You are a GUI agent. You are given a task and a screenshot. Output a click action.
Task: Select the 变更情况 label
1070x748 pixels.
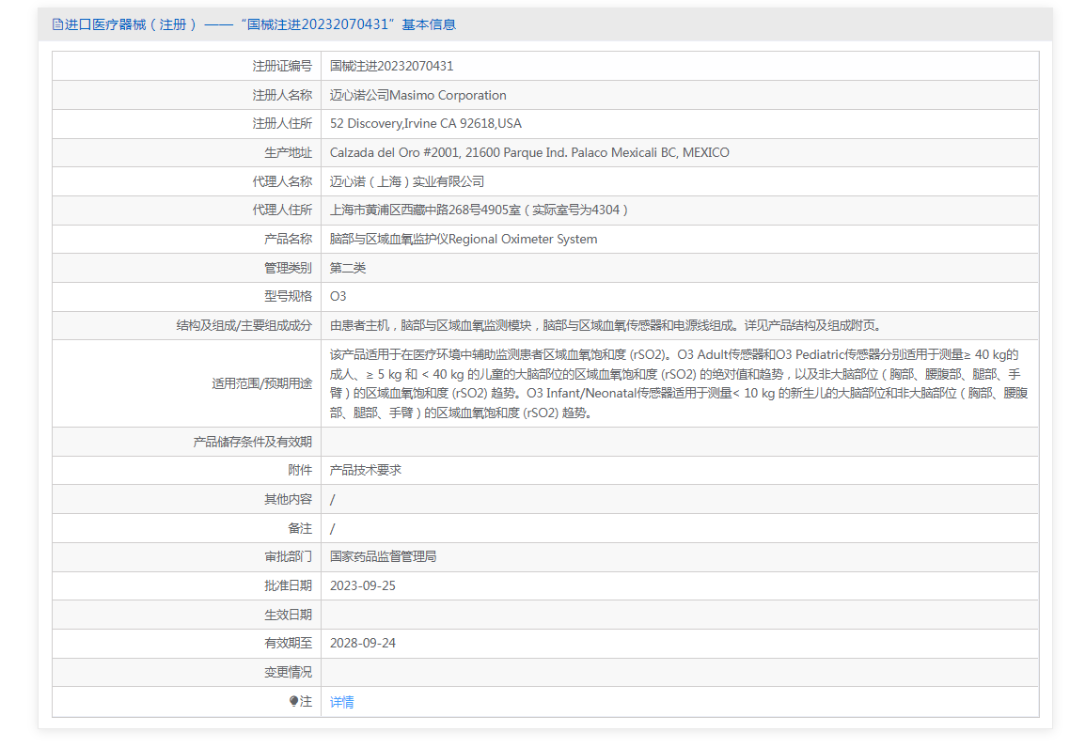pos(288,672)
